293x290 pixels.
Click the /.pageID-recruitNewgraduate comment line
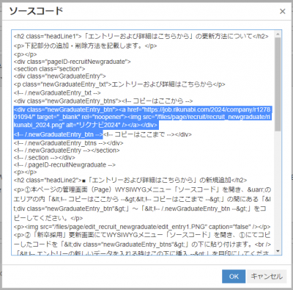[64, 164]
